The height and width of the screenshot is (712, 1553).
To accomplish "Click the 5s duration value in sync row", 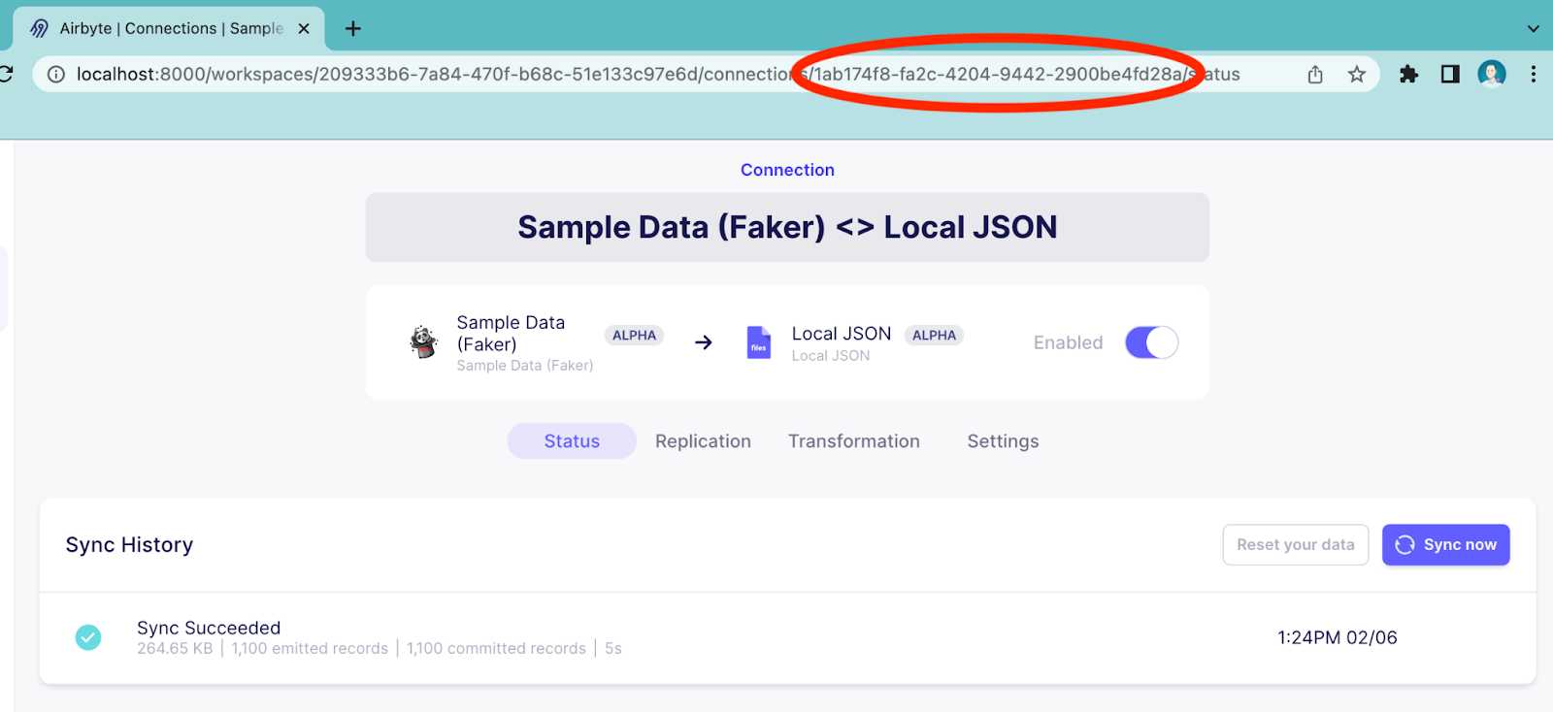I will pyautogui.click(x=613, y=649).
